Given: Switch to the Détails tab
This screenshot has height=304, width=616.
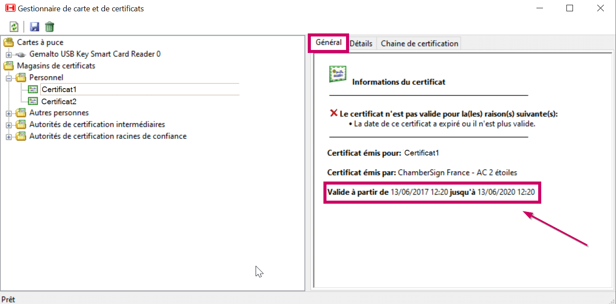Looking at the screenshot, I should [361, 43].
